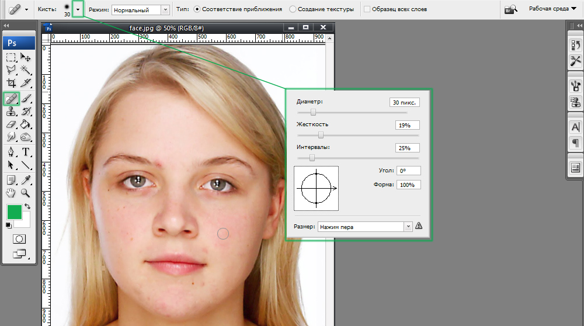Select the Crop tool
584x326 pixels.
[11, 84]
